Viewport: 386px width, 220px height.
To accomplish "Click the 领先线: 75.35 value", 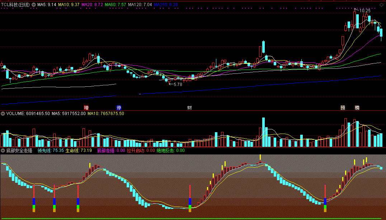I will pyautogui.click(x=51, y=150).
